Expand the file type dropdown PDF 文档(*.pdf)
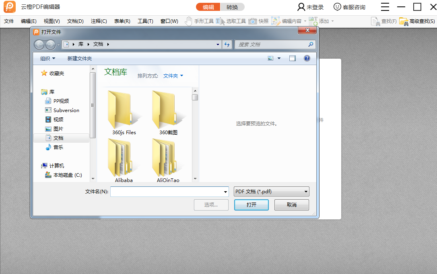The image size is (437, 274). point(271,192)
